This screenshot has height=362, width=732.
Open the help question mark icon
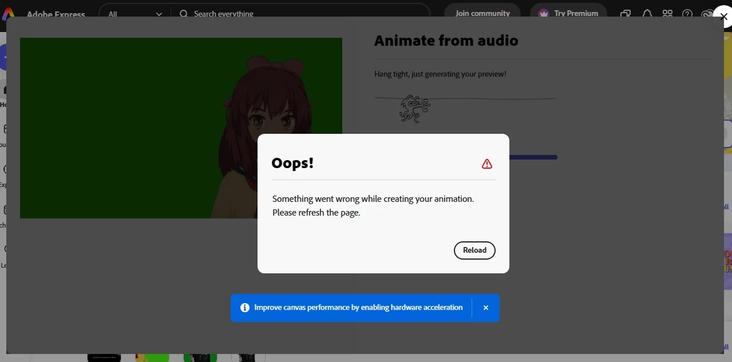(687, 14)
